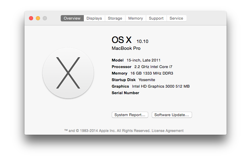
Task: Open the Service tab
Action: click(176, 18)
